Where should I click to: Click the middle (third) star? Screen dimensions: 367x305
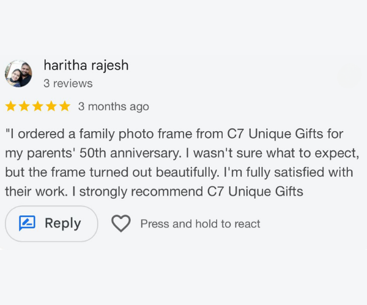coord(37,107)
